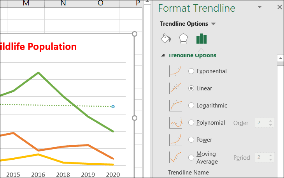Select column N header

click(x=63, y=4)
